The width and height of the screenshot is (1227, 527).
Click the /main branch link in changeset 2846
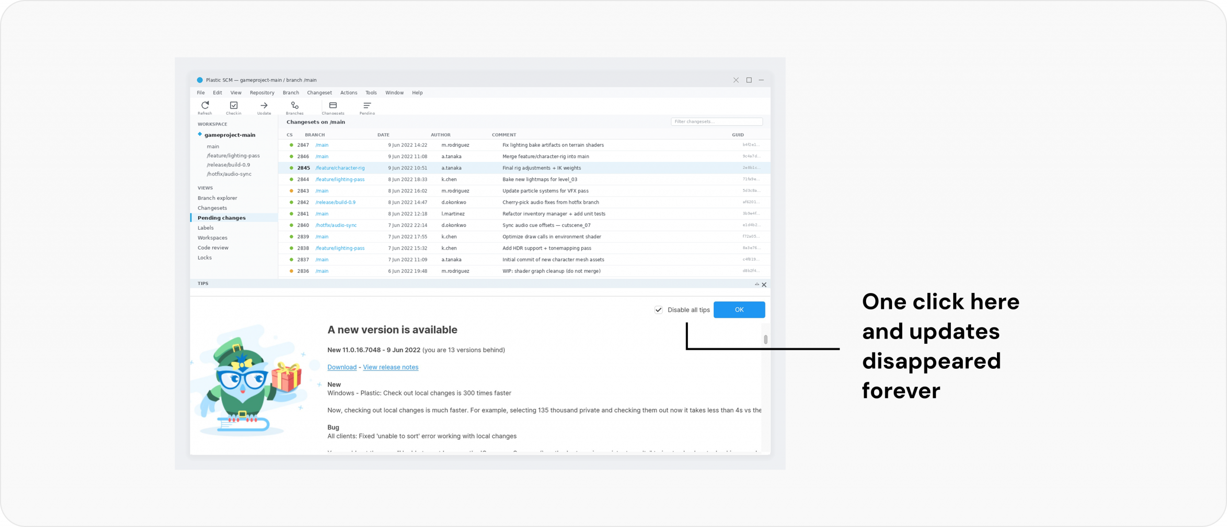point(322,157)
